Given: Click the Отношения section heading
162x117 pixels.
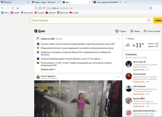Looking at the screenshot, I should click(131, 54).
